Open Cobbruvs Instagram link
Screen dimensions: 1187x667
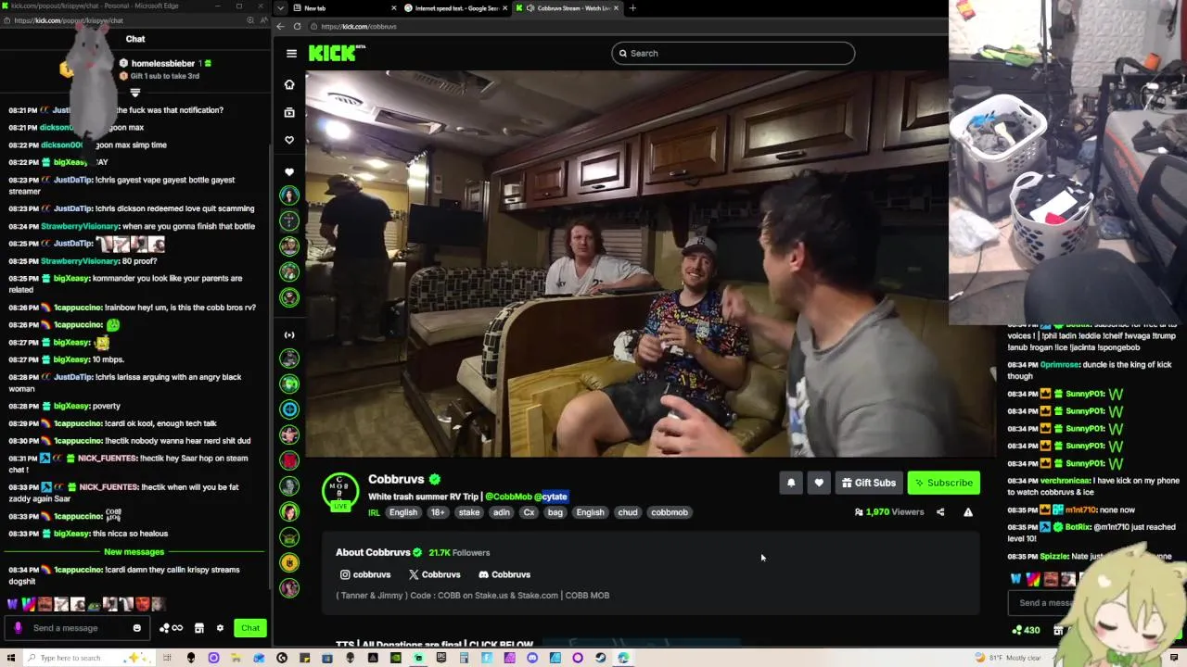365,574
